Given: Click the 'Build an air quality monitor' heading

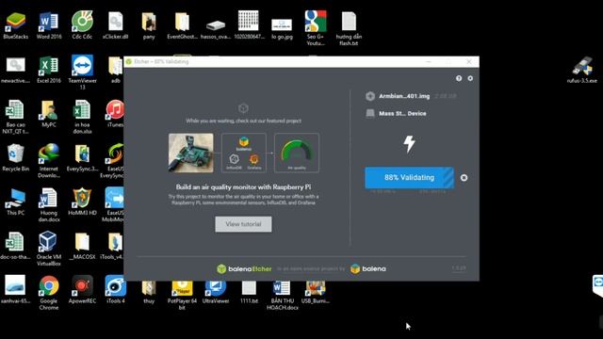Looking at the screenshot, I should pyautogui.click(x=243, y=187).
